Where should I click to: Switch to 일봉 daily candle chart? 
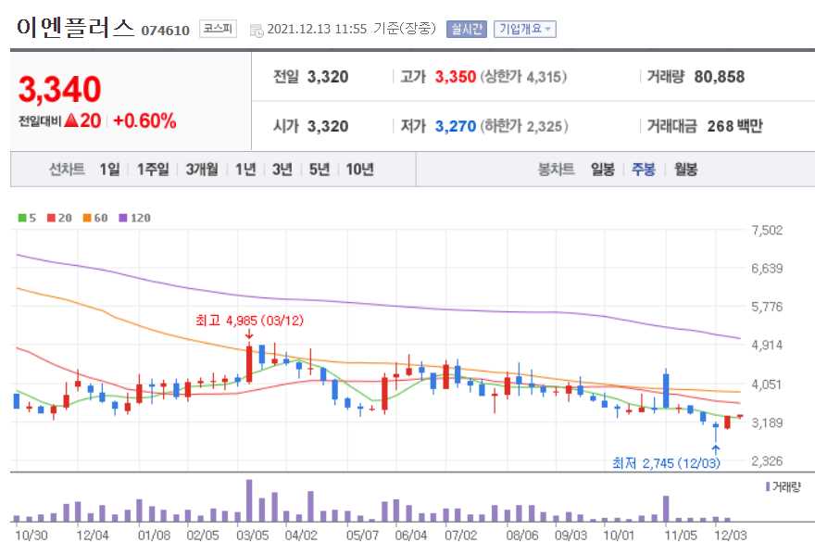click(603, 169)
